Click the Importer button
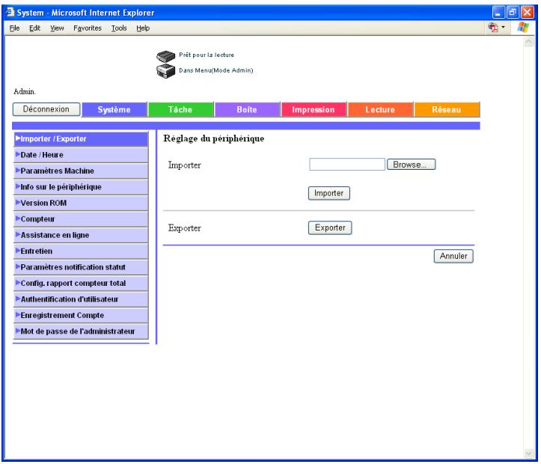This screenshot has width=541, height=464. (328, 193)
